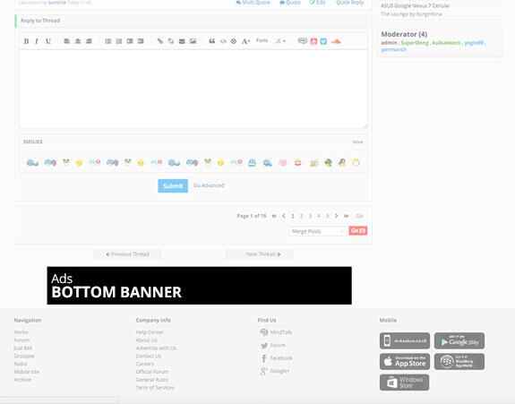Click the circled-X toolbar icon

tap(234, 41)
